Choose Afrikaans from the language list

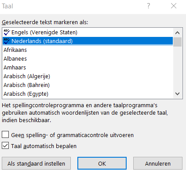88,50
